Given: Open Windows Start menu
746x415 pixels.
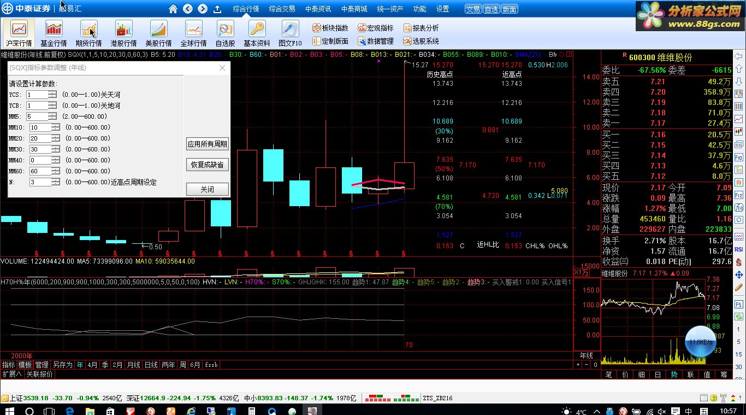Looking at the screenshot, I should click(10, 411).
